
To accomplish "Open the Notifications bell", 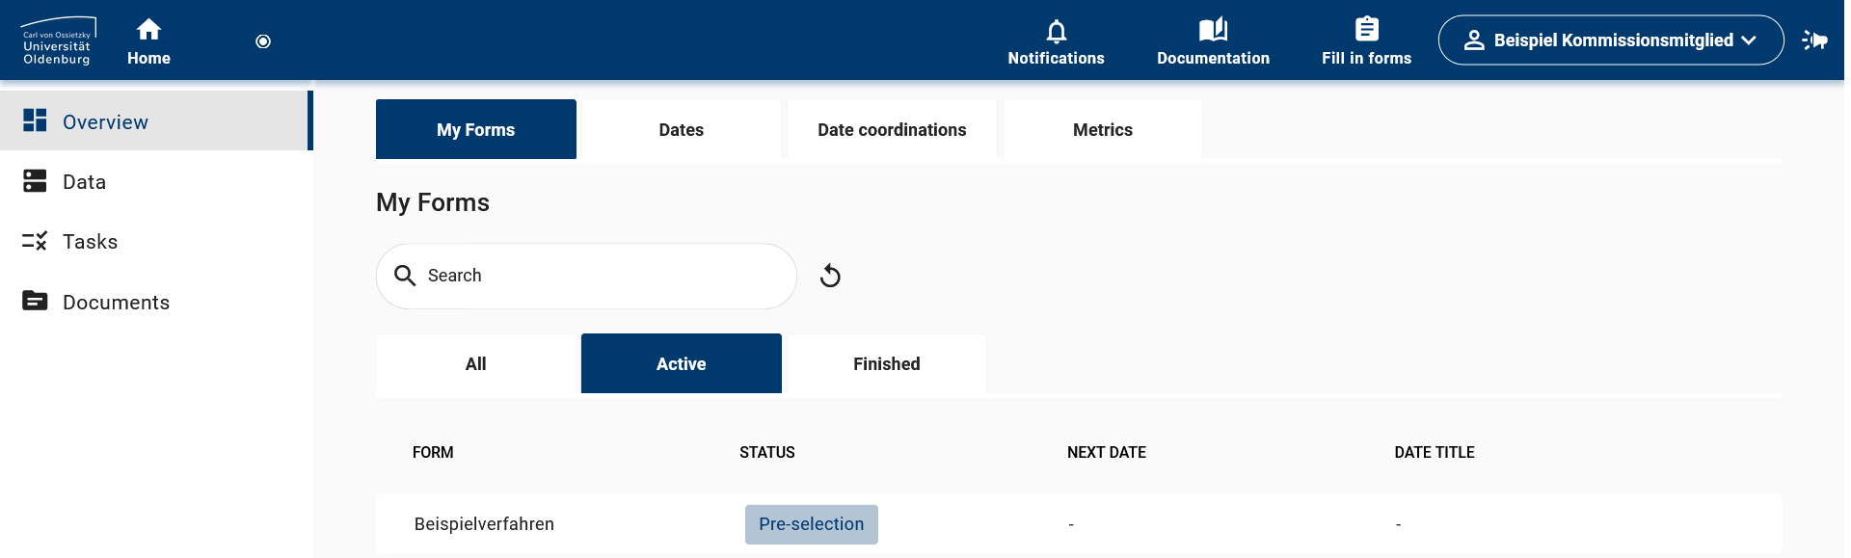I will (1056, 32).
